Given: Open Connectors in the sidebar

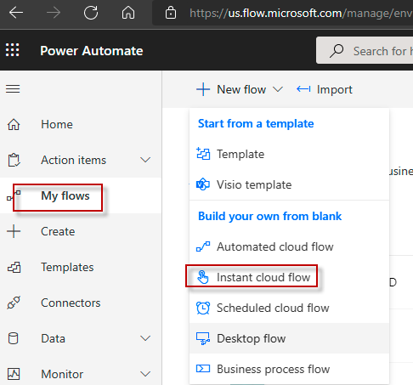Looking at the screenshot, I should 81,303.
